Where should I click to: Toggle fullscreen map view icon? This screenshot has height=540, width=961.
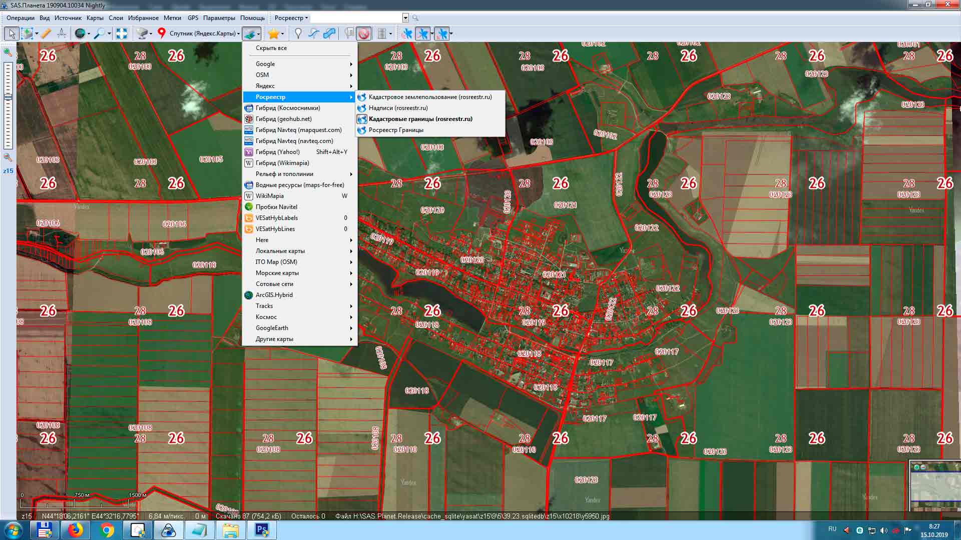(122, 33)
